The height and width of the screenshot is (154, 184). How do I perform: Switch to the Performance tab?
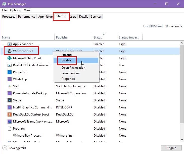point(27,17)
